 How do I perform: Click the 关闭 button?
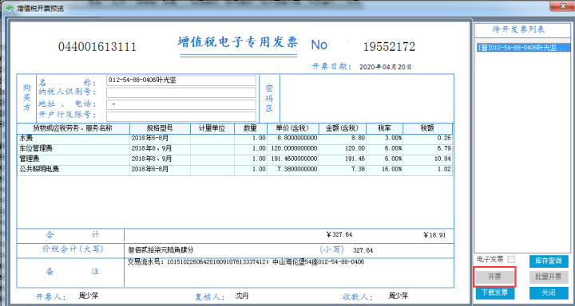point(549,292)
